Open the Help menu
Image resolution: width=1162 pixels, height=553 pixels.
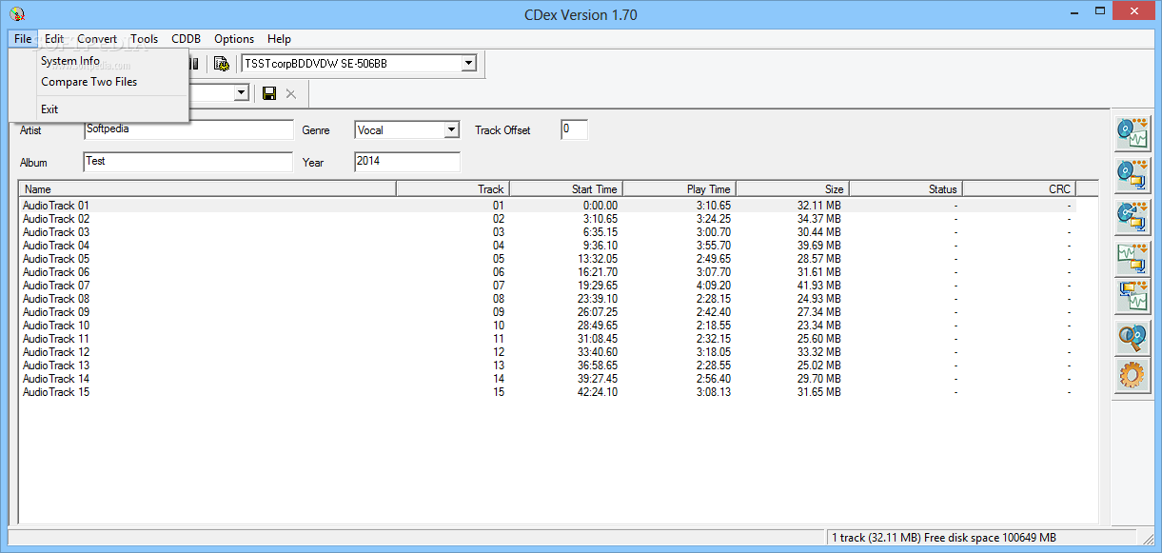(279, 39)
